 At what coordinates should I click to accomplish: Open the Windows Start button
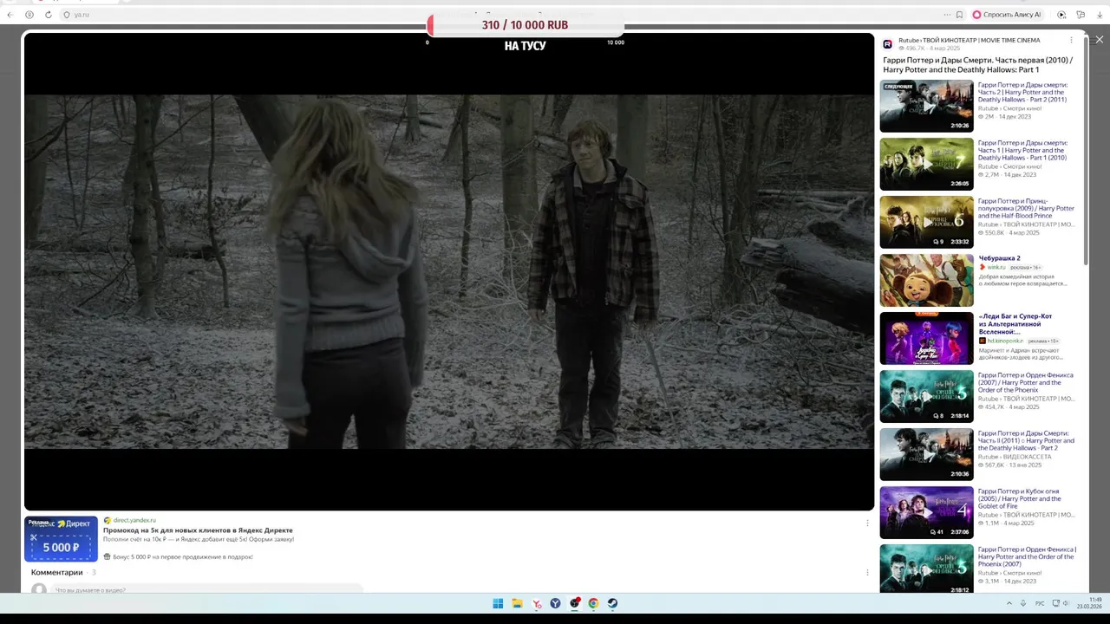[498, 604]
